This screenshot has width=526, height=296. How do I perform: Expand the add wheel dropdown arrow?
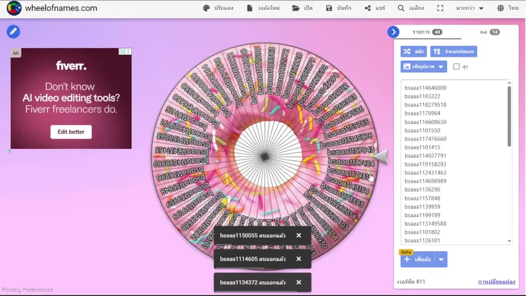click(441, 260)
